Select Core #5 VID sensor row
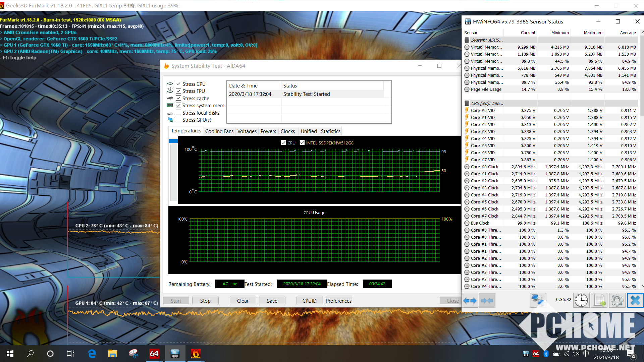This screenshot has height=362, width=644. [x=550, y=145]
